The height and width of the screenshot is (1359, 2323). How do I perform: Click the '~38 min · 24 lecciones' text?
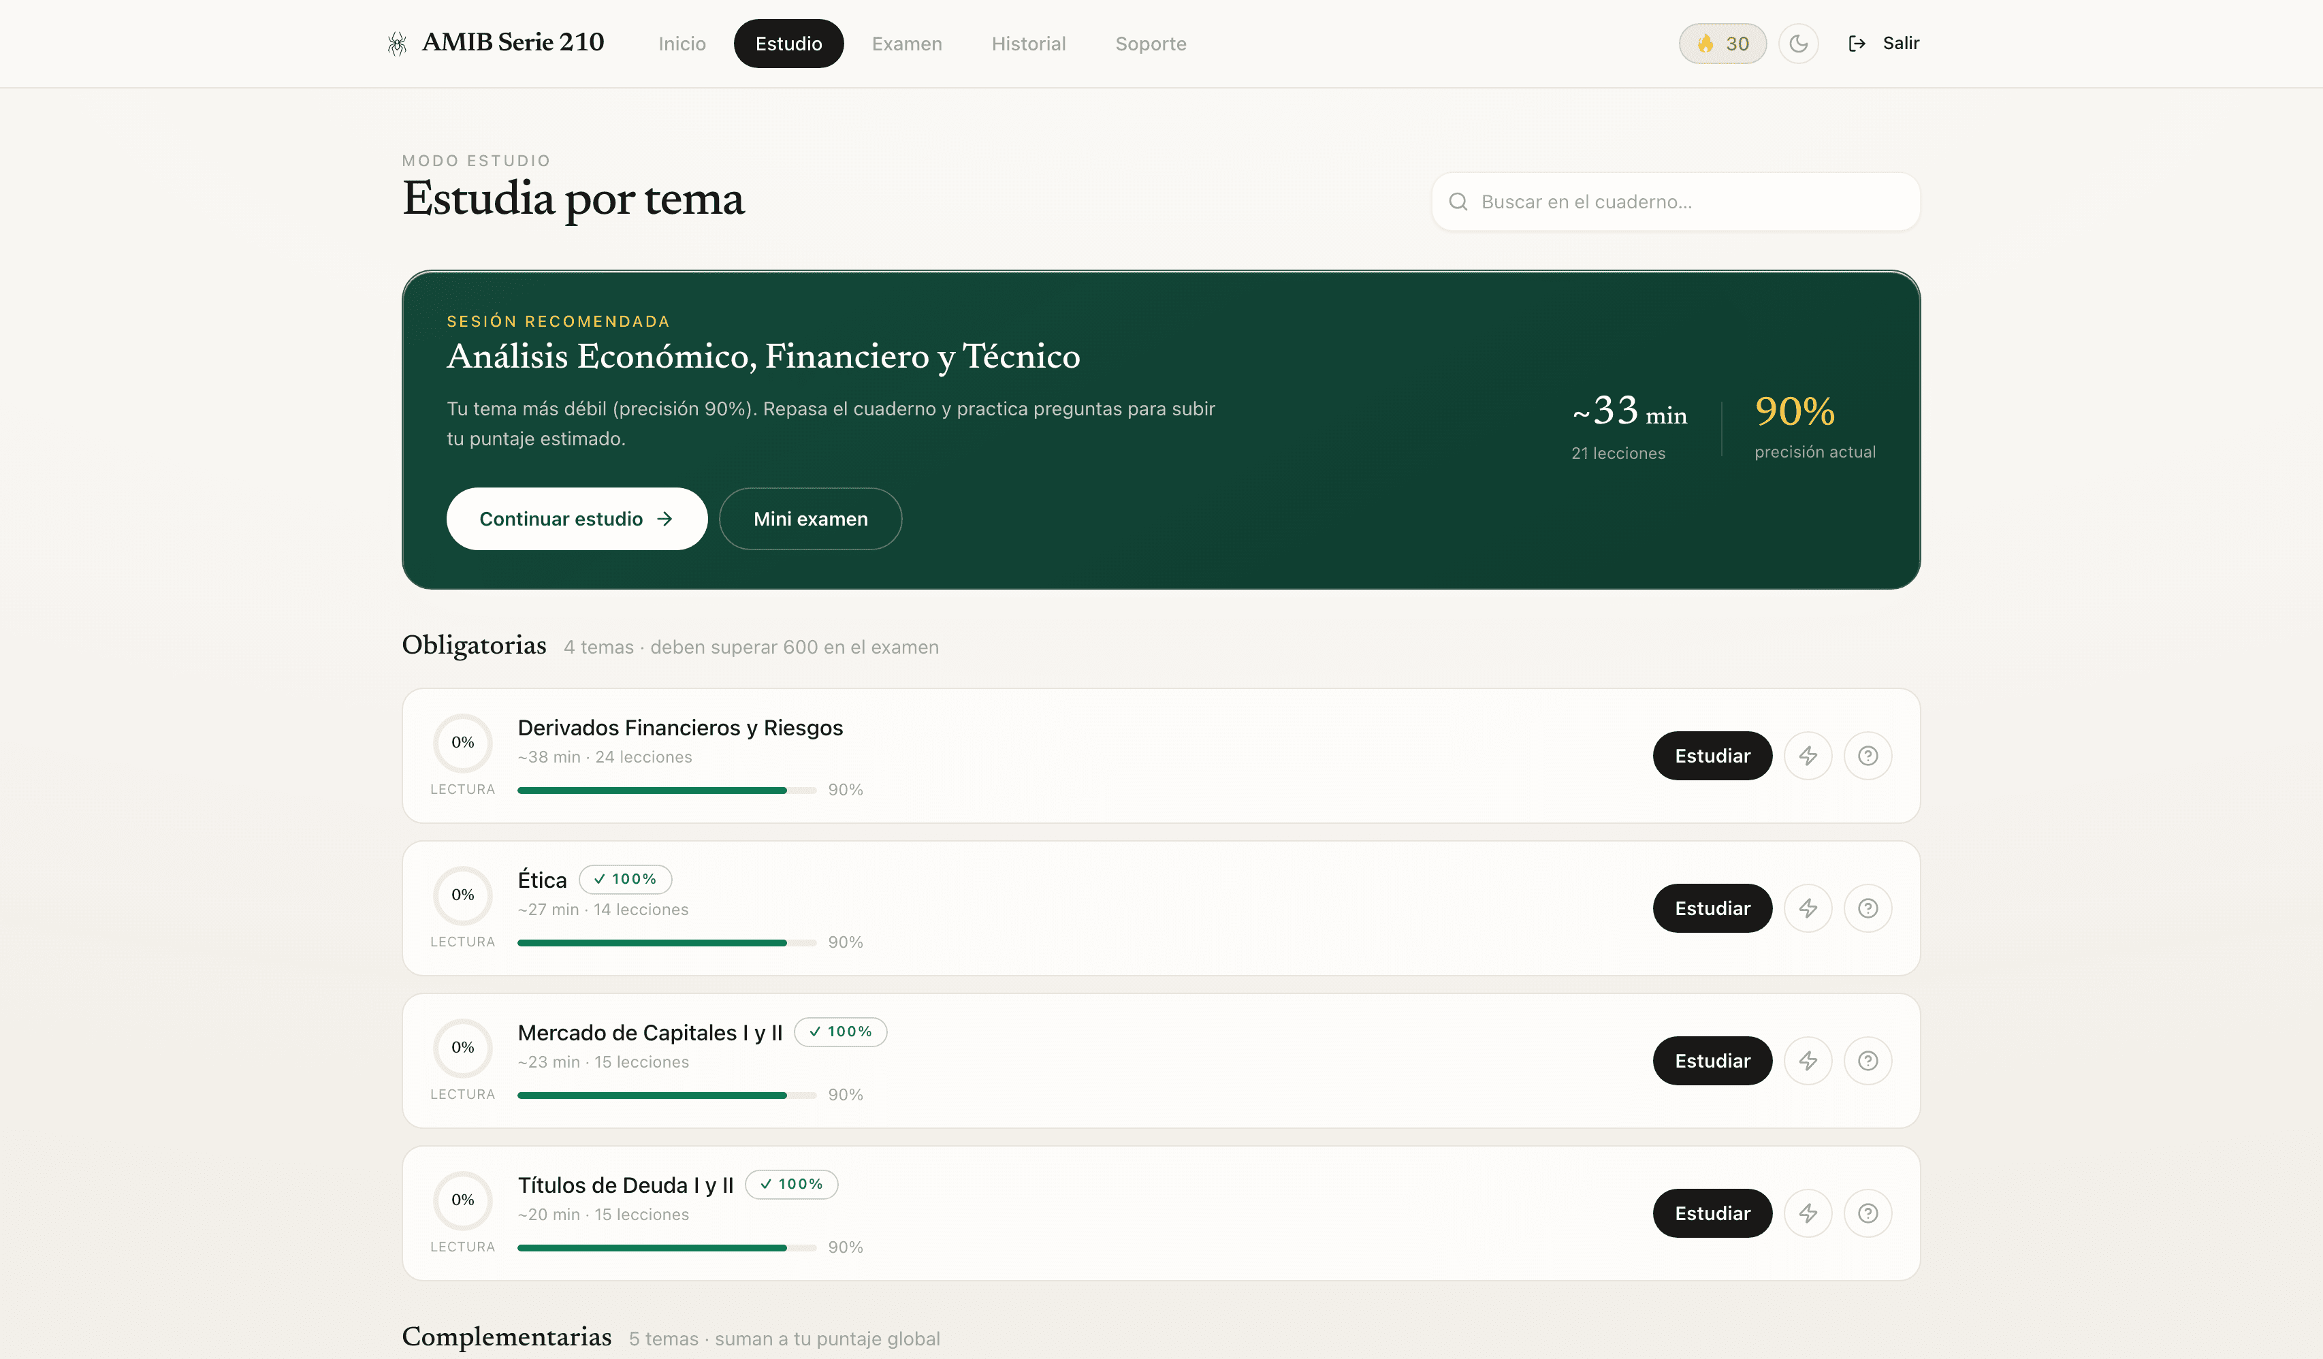point(605,757)
